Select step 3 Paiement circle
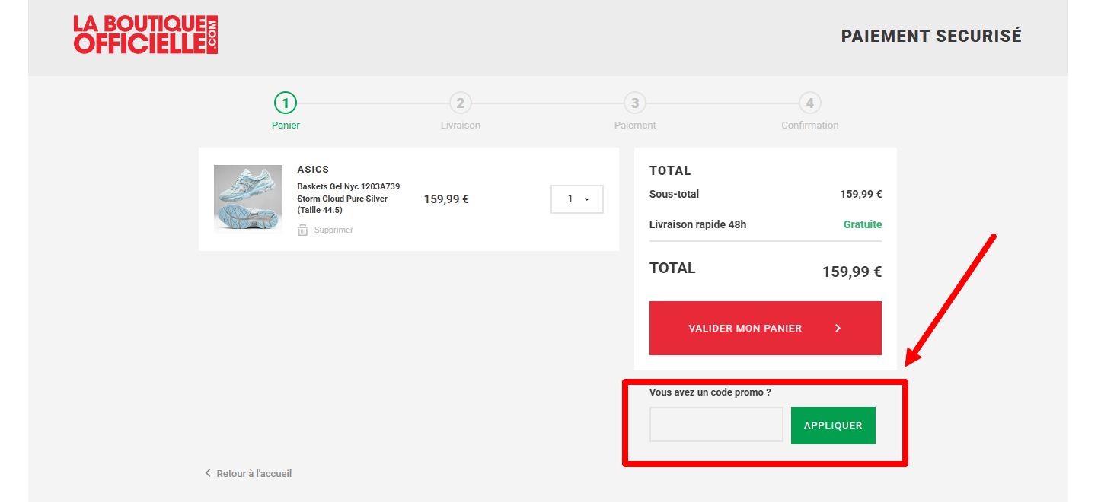The image size is (1101, 502). coord(635,102)
